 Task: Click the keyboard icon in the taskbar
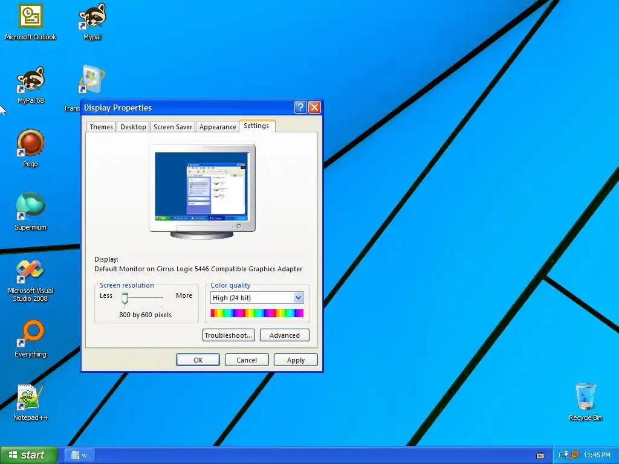click(x=540, y=456)
